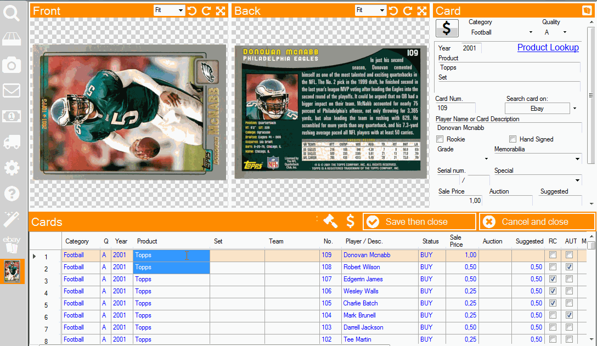597x346 pixels.
Task: Sort by the Category column header
Action: [x=77, y=241]
